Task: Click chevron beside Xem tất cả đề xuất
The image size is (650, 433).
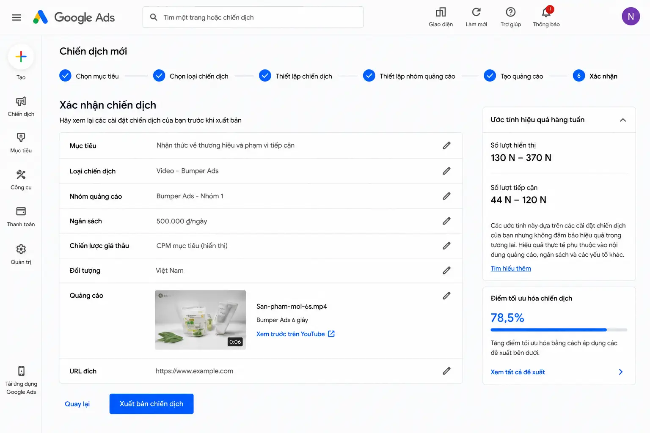Action: [621, 372]
